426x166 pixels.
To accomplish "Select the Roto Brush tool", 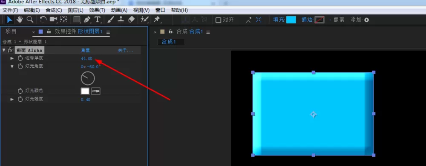I will tap(144, 20).
